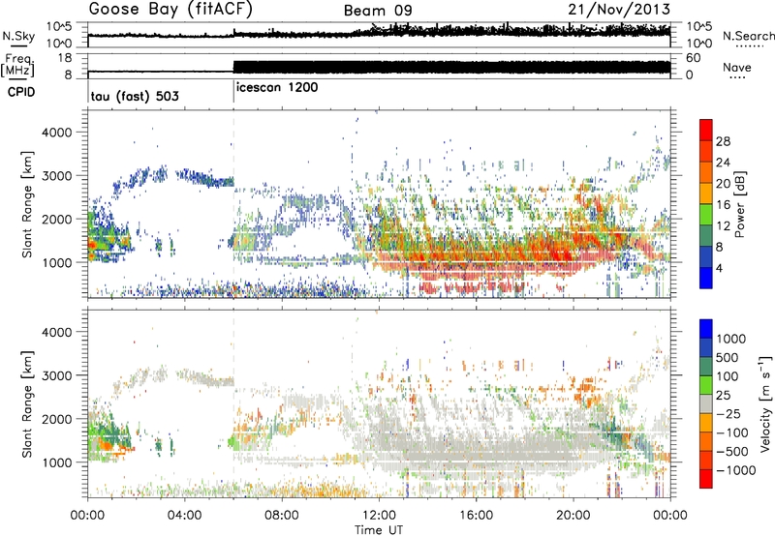This screenshot has height=536, width=775.
Task: Click '1000' on the velocity panel range axis
Action: tap(57, 462)
